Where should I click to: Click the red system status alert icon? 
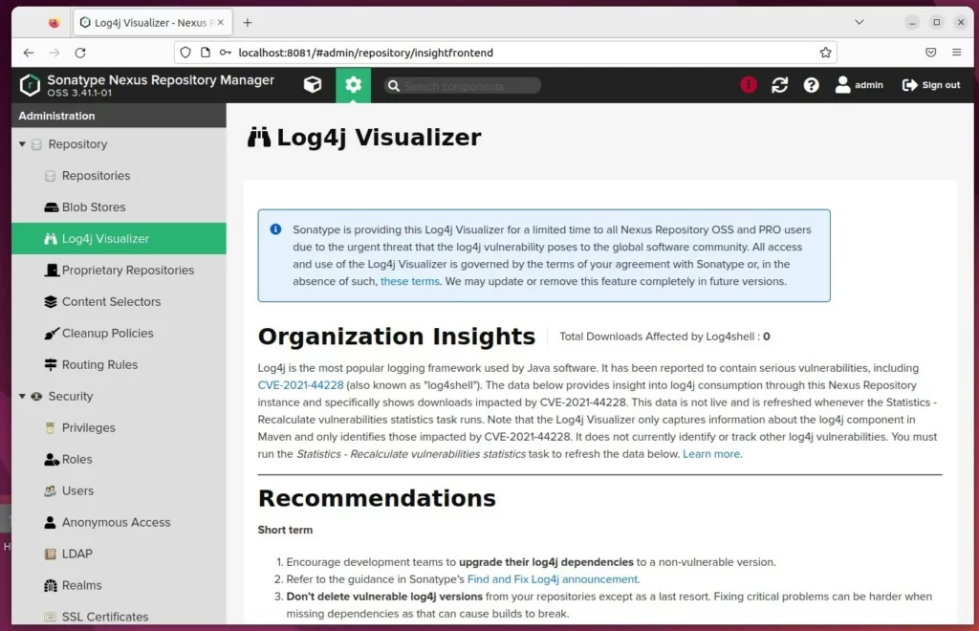pyautogui.click(x=748, y=85)
